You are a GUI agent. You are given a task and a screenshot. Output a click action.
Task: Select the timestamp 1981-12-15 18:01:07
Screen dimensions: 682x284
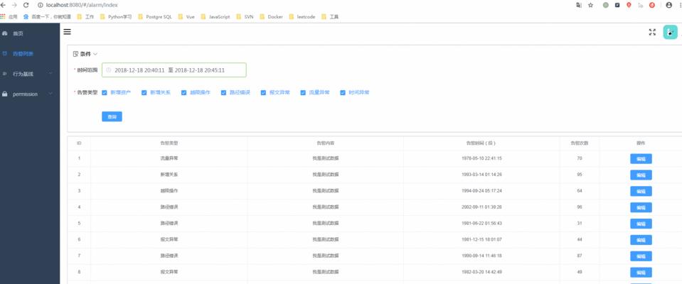[x=481, y=240]
